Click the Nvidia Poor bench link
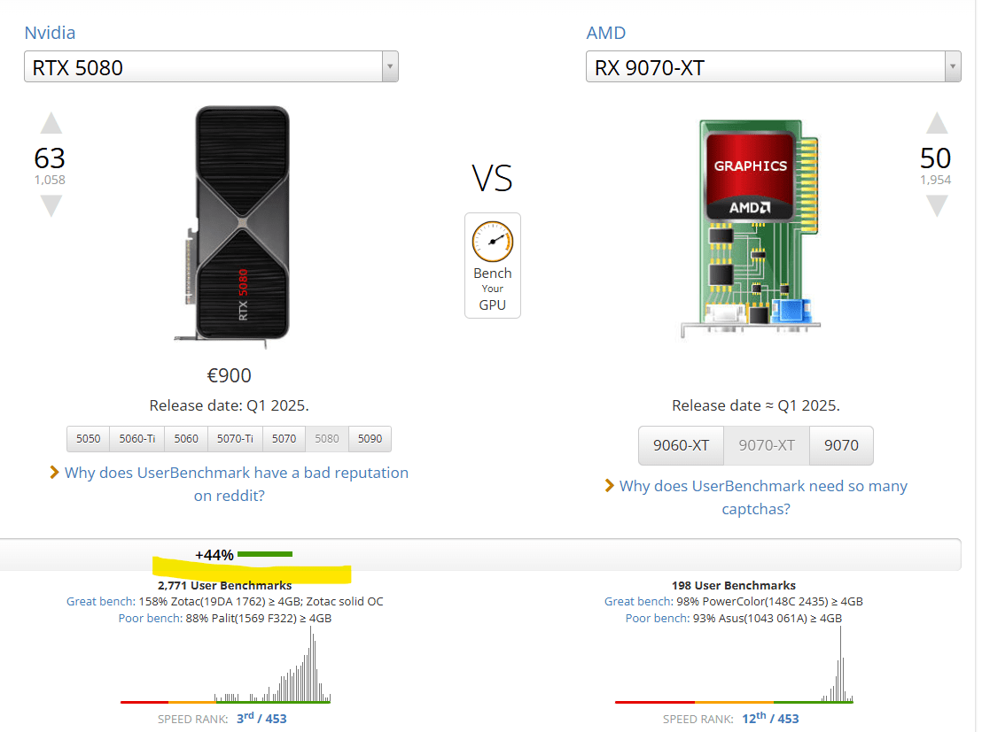 tap(151, 618)
